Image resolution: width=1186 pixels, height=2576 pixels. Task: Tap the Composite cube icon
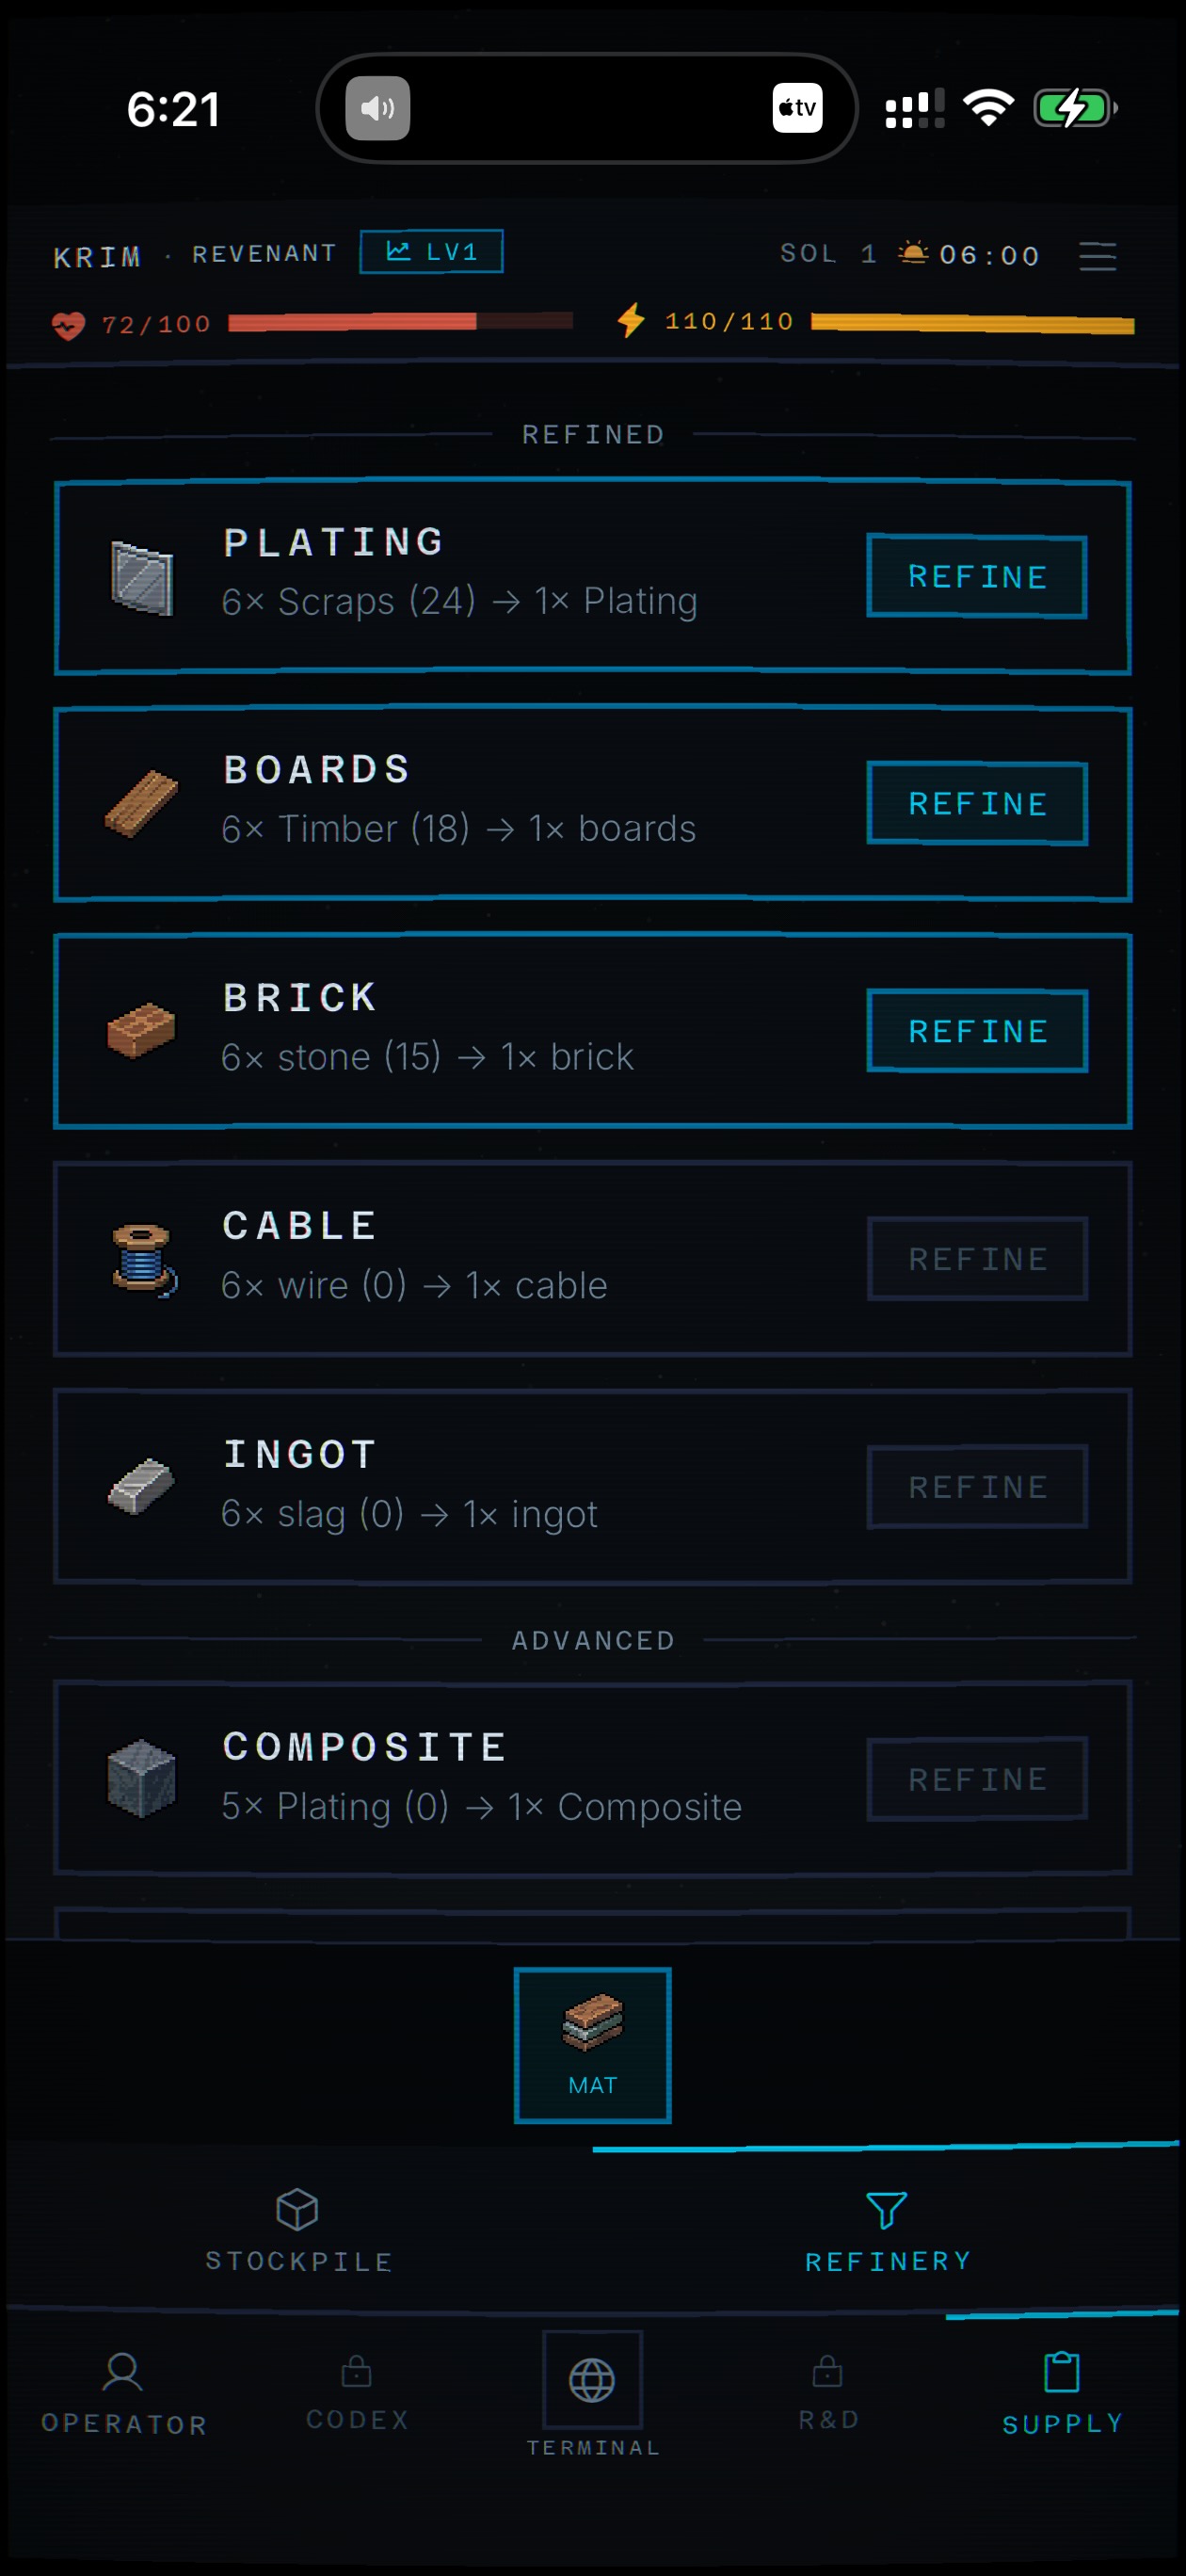(142, 1778)
